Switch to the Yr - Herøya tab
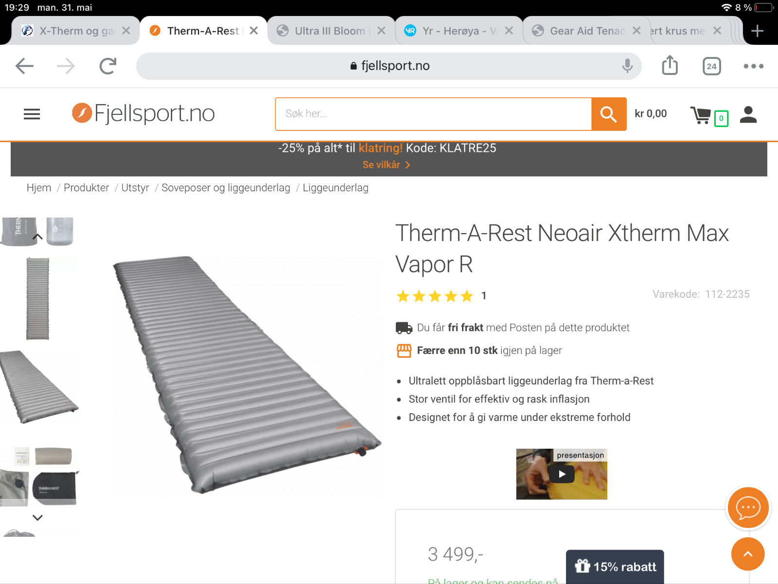The width and height of the screenshot is (778, 584). 460,31
